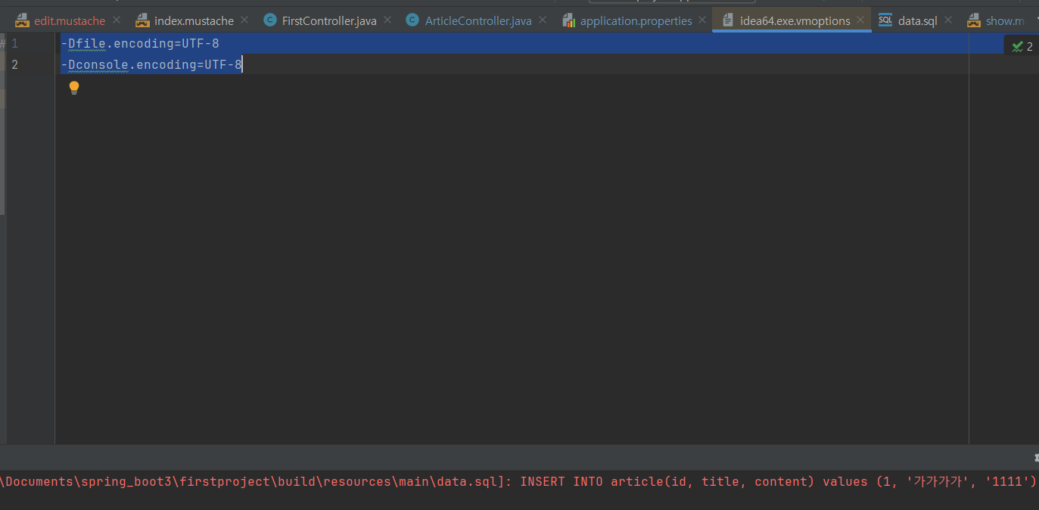Click the class icon on FirstController.java tab
Screen dimensions: 1039x510
[270, 20]
